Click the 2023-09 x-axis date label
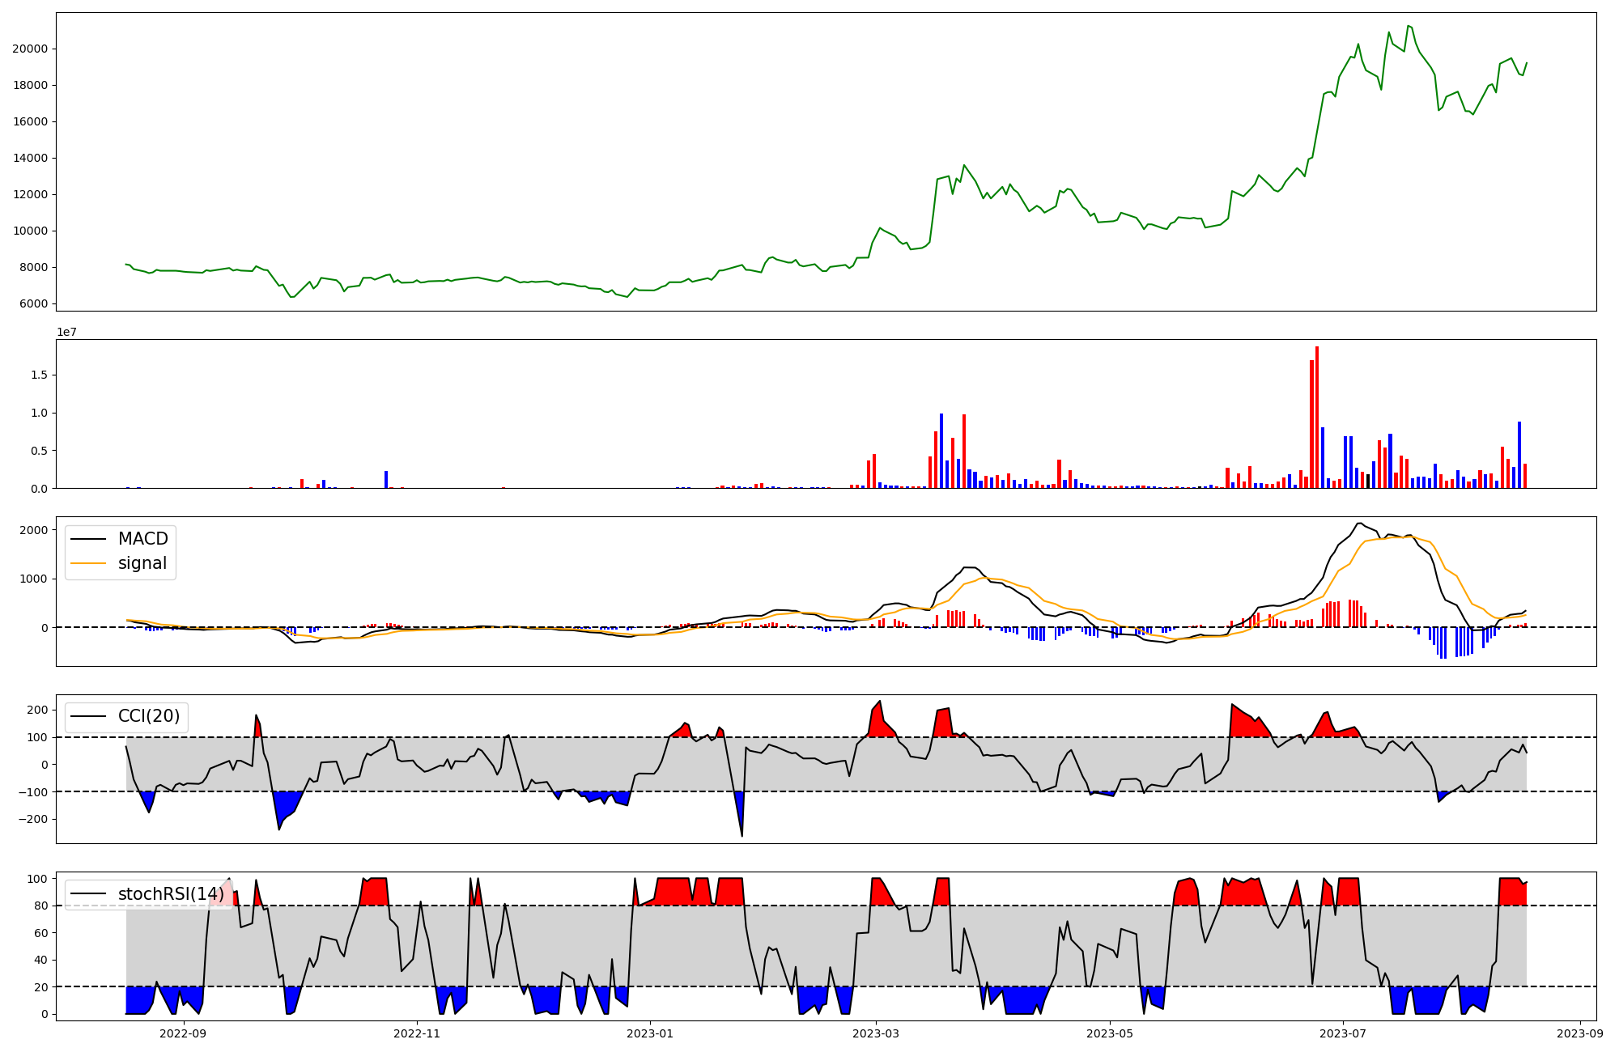The height and width of the screenshot is (1052, 1619). pos(1580,1033)
